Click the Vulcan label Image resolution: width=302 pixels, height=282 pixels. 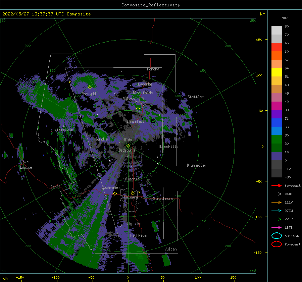click(170, 249)
